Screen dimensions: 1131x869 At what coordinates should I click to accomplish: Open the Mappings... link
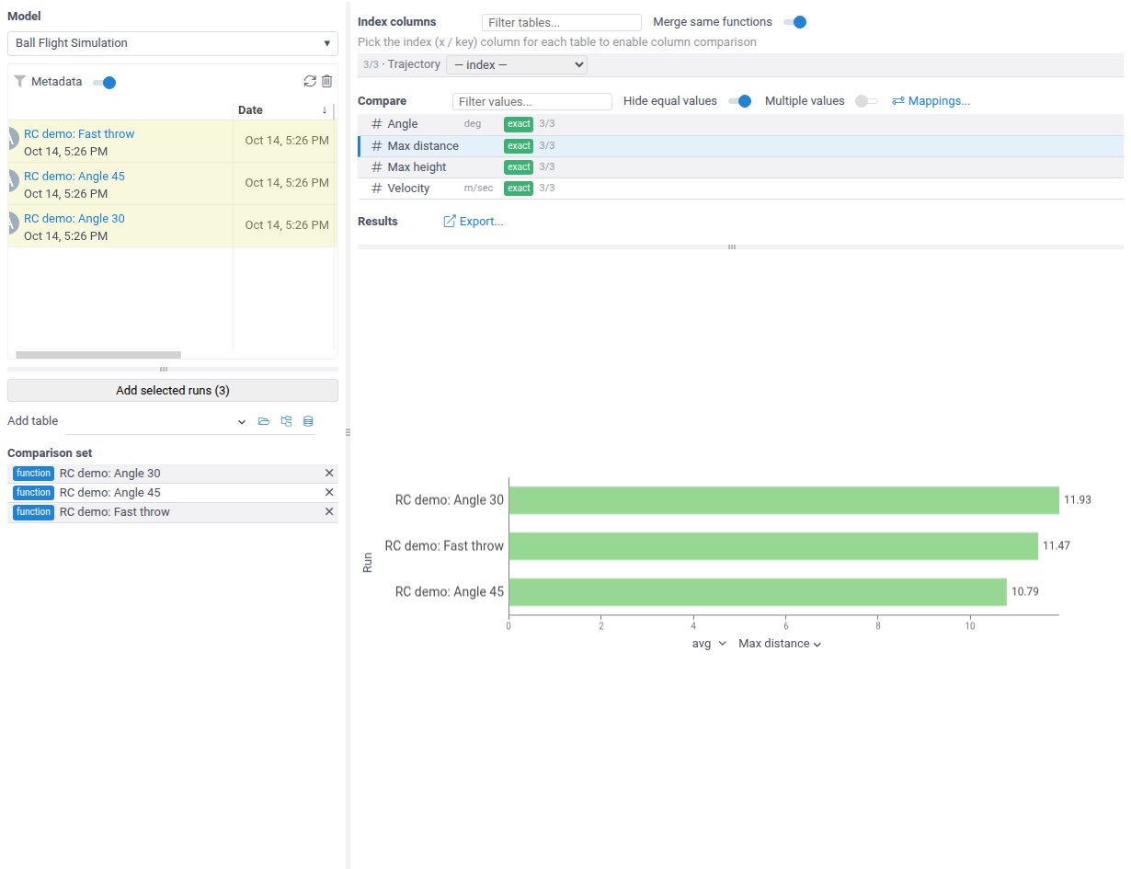(x=931, y=101)
